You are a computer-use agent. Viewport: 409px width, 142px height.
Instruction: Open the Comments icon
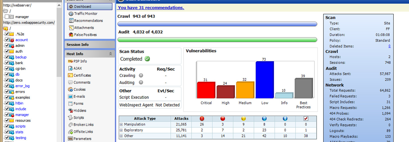click(70, 82)
